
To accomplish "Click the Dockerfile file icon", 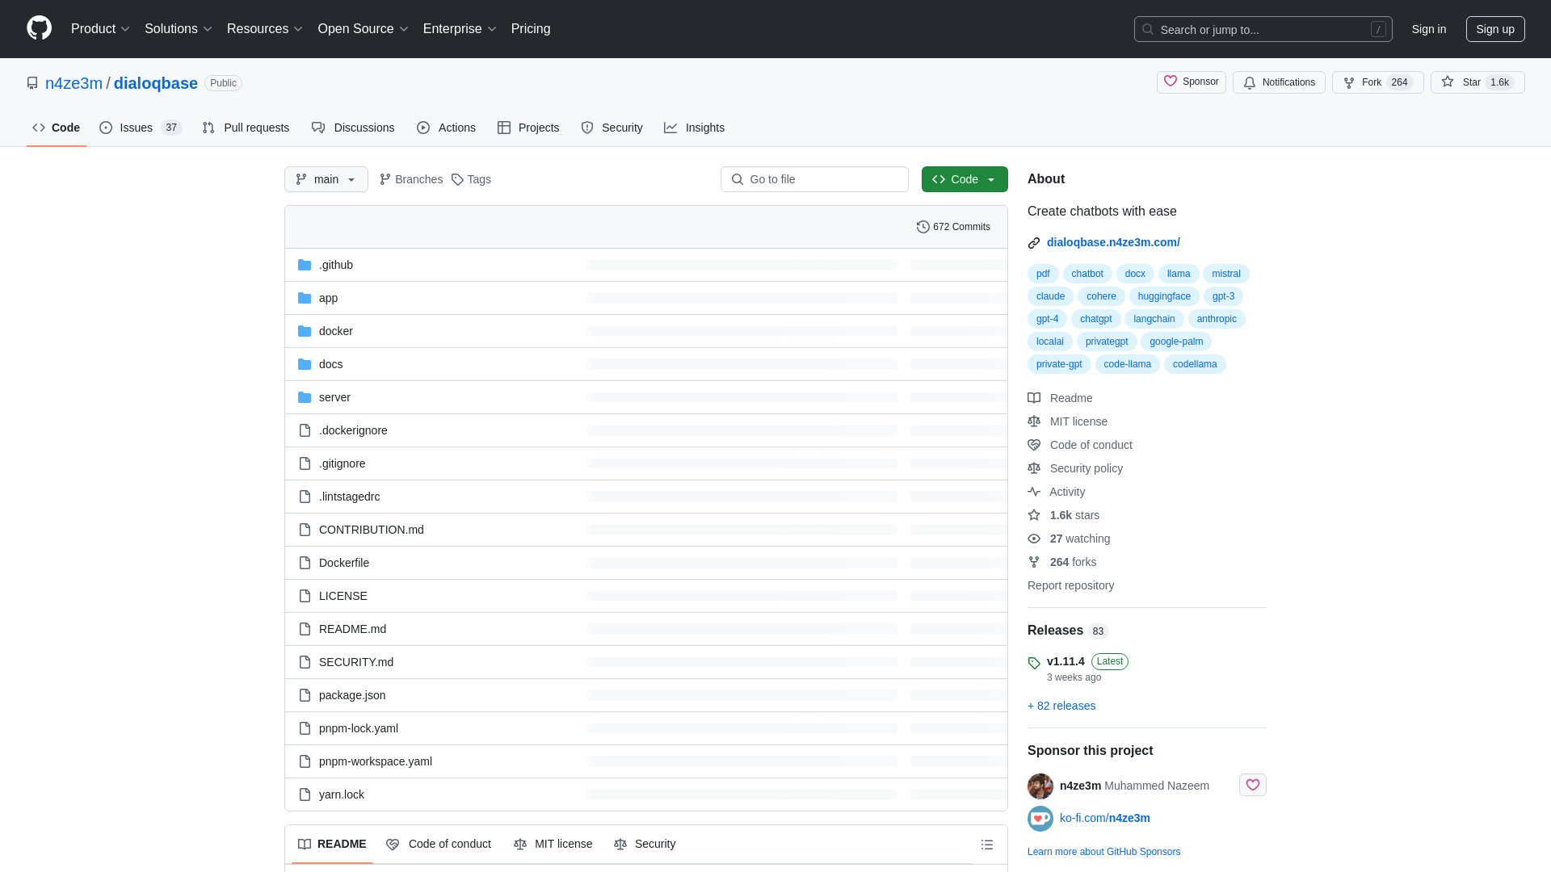I will (x=305, y=563).
